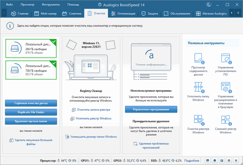The width and height of the screenshot is (243, 165).
Task: Launch Duplicate File Finder
Action: pos(31,112)
